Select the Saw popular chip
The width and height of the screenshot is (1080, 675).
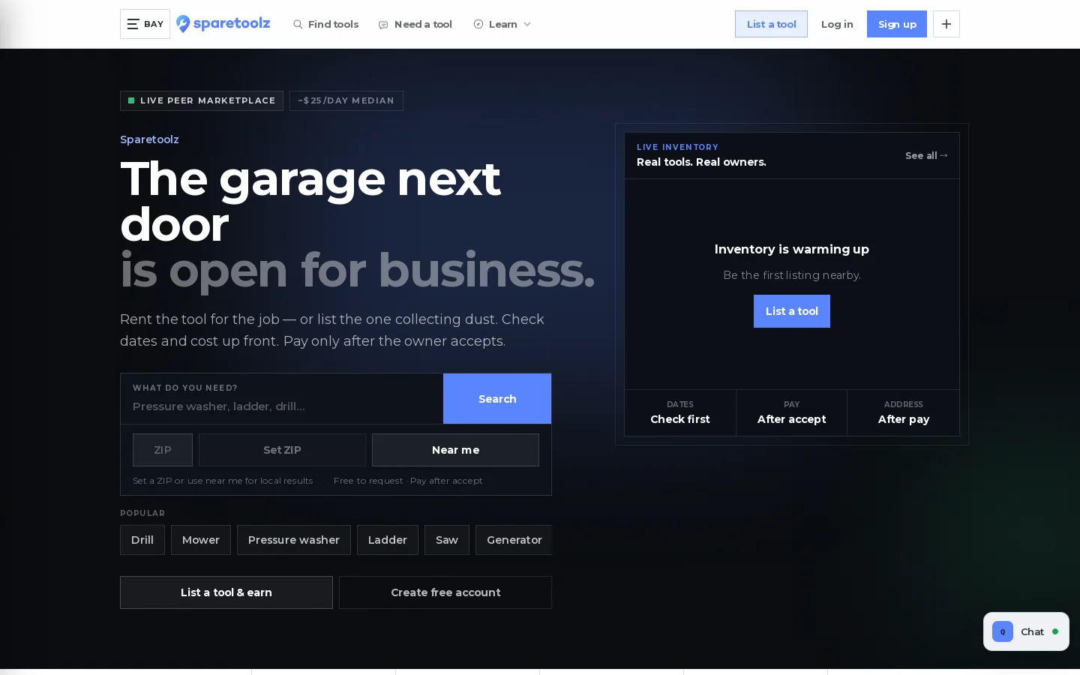tap(447, 540)
